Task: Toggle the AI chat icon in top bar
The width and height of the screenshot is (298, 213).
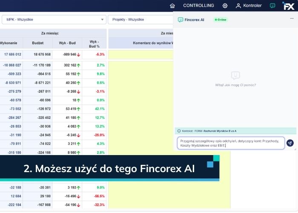Action: click(x=272, y=6)
